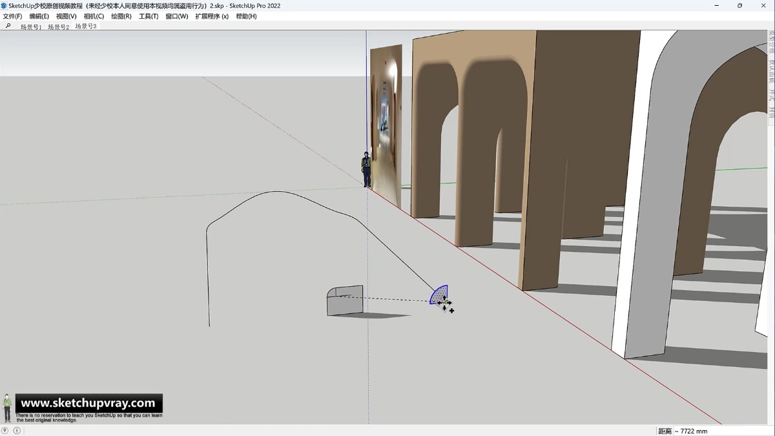
Task: Switch to scene tab 场景号2
Action: 58,27
